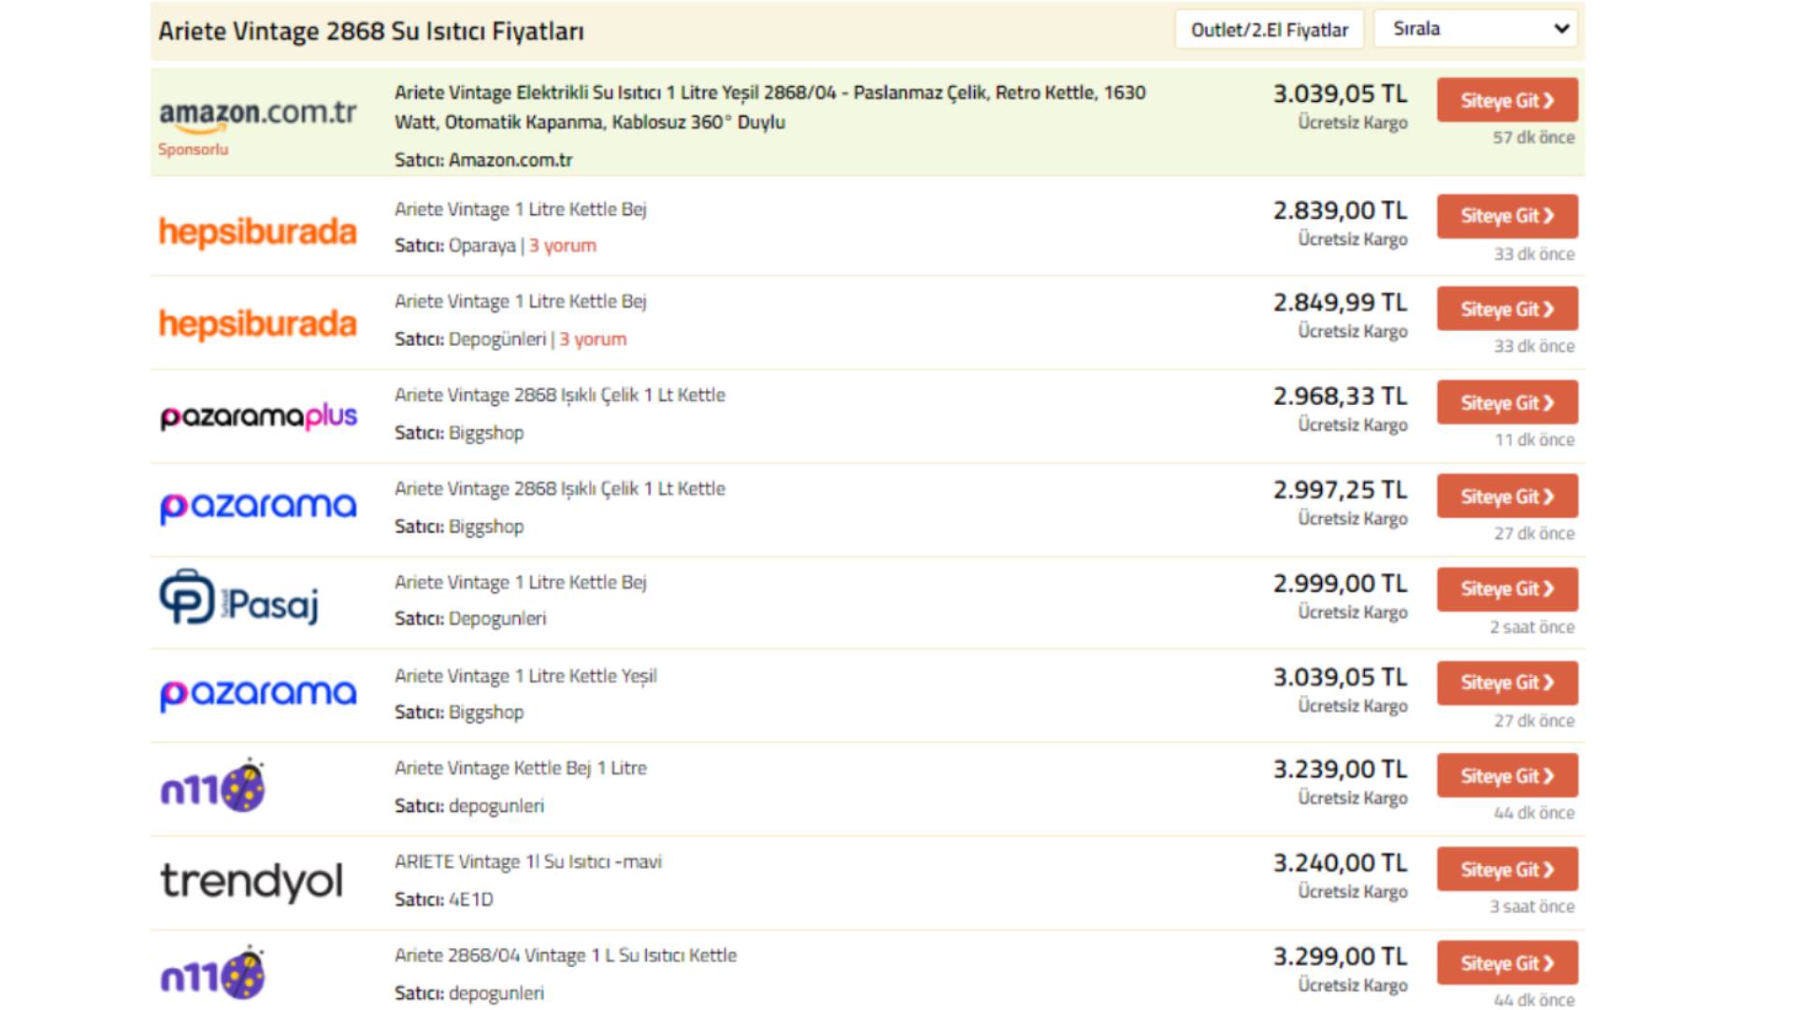Viewport: 1795px width, 1010px height.
Task: Open the Amazon.com.tr store logo
Action: pyautogui.click(x=258, y=116)
